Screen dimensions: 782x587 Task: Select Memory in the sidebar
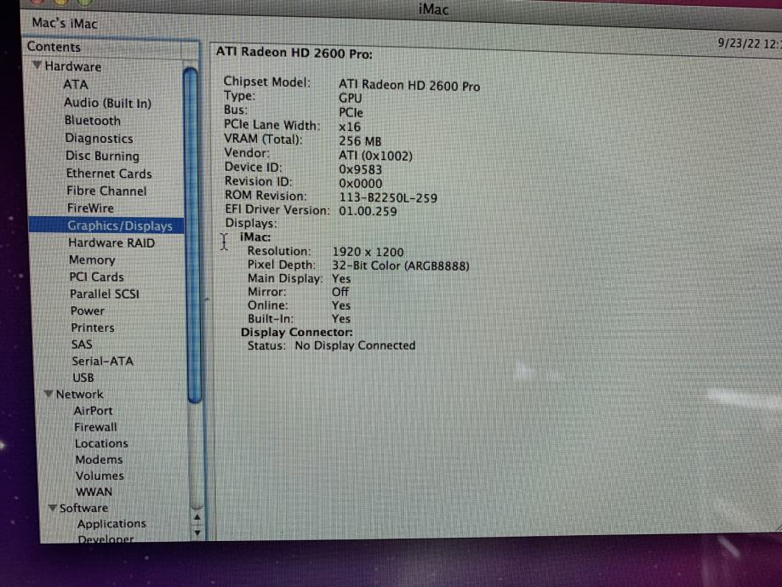(92, 259)
